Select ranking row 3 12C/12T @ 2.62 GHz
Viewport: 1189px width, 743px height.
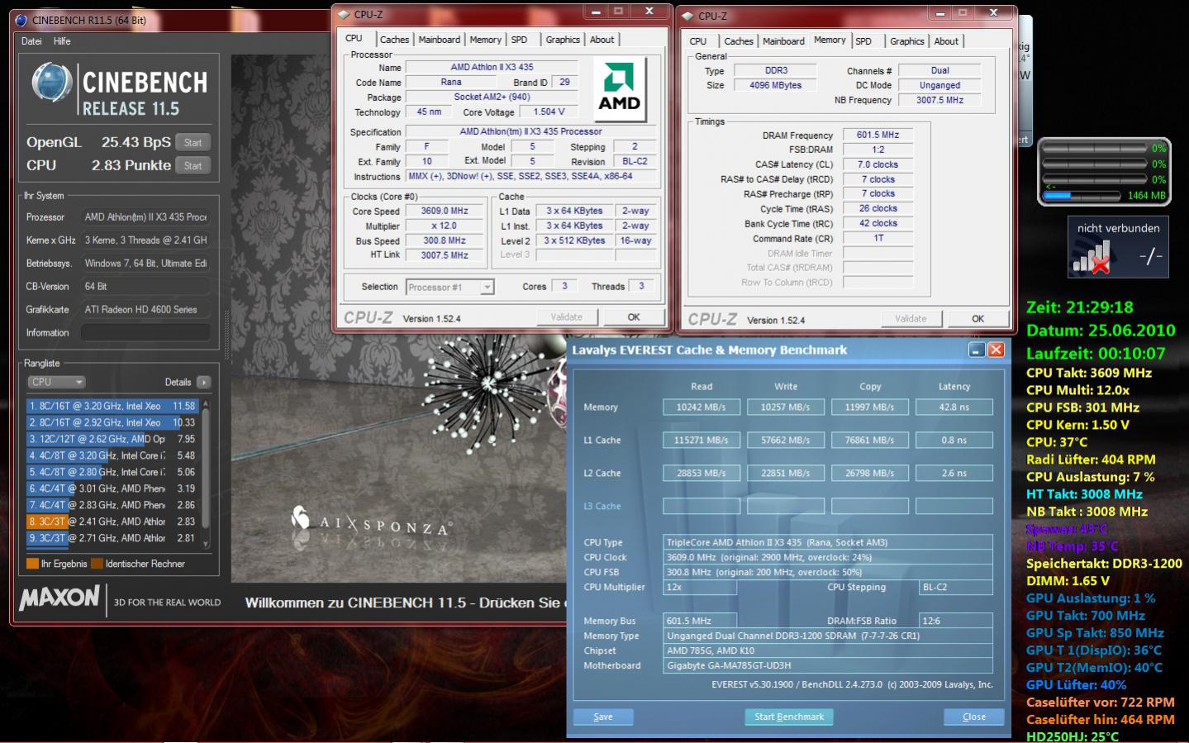[112, 439]
